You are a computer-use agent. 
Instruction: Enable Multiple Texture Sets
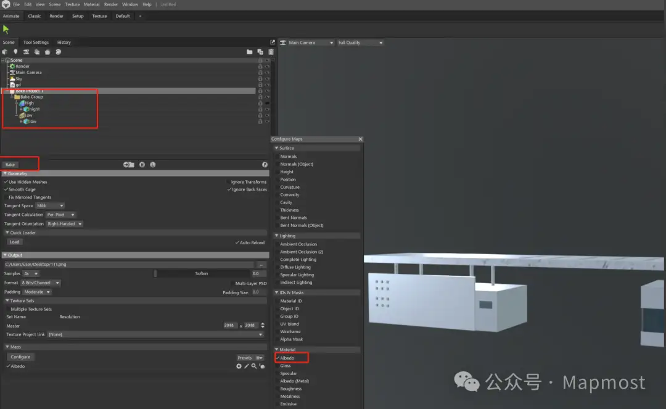pyautogui.click(x=8, y=309)
